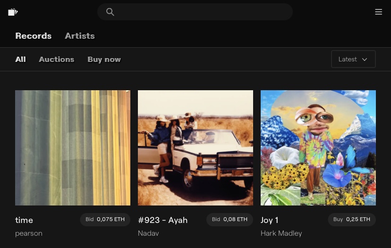The image size is (391, 248).
Task: Buy Joy 1 for 0,25 ETH
Action: (x=352, y=220)
